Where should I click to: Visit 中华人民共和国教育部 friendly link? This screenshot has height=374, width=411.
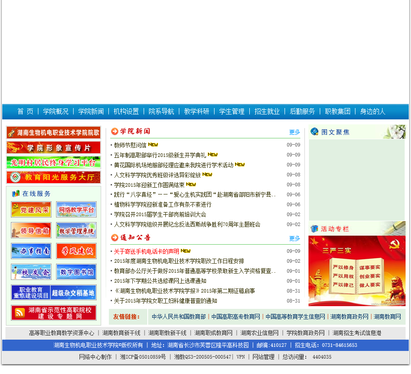[x=179, y=317]
